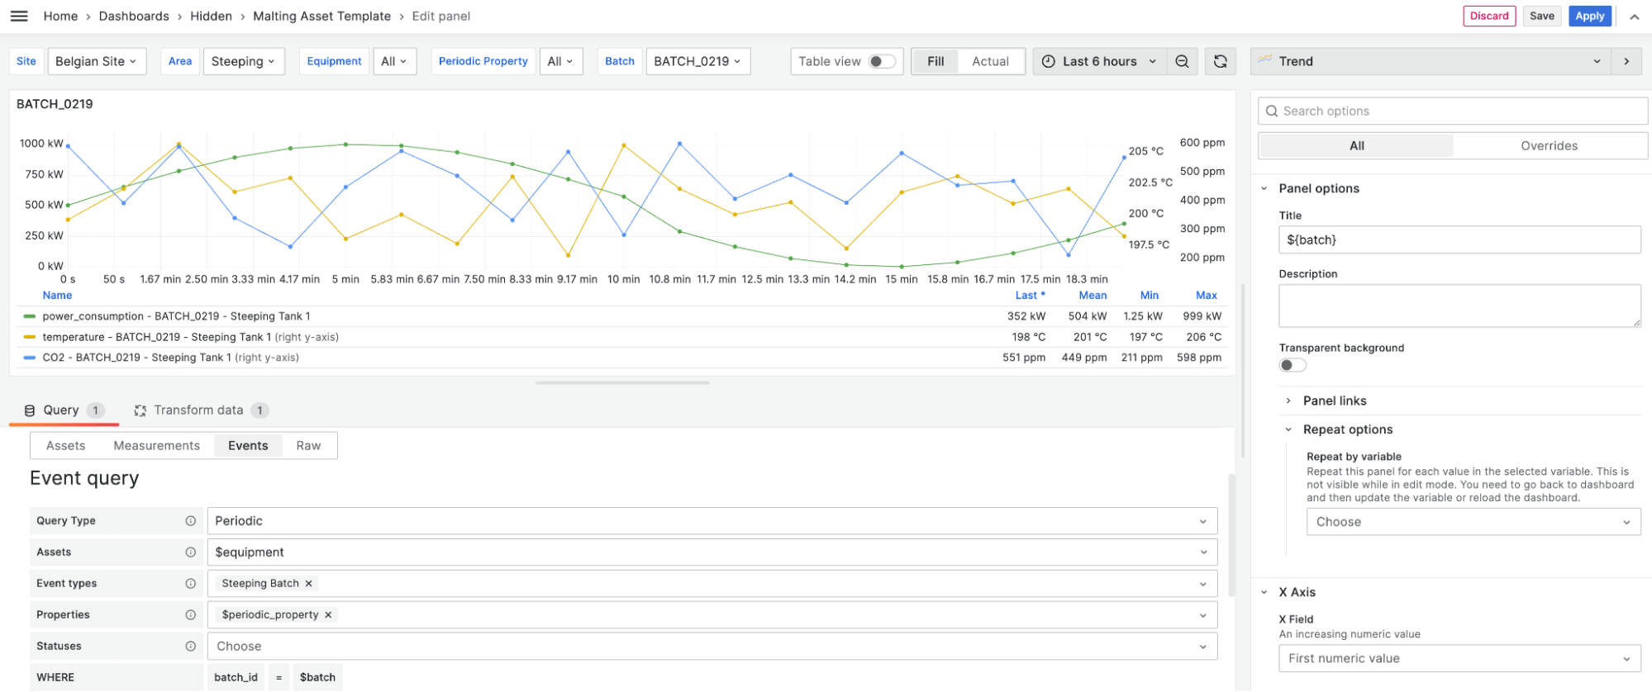Expand the Panel links section
1652x692 pixels.
(1334, 401)
